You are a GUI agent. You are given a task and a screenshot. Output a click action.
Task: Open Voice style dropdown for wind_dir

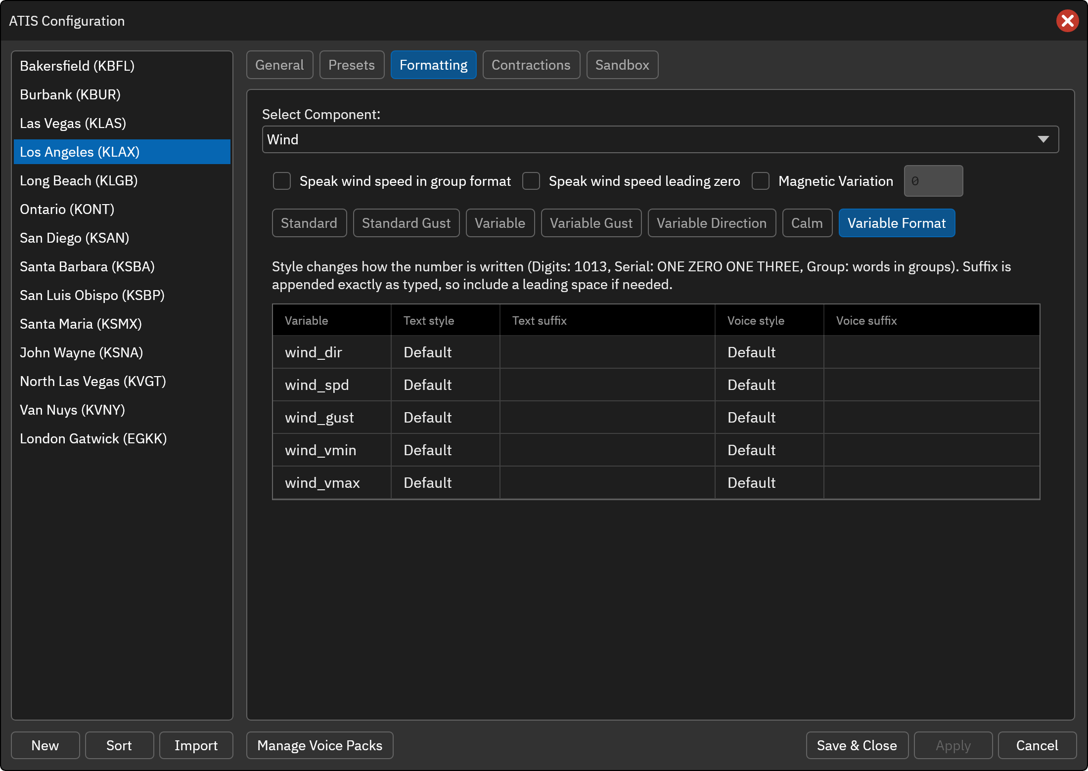pyautogui.click(x=769, y=352)
